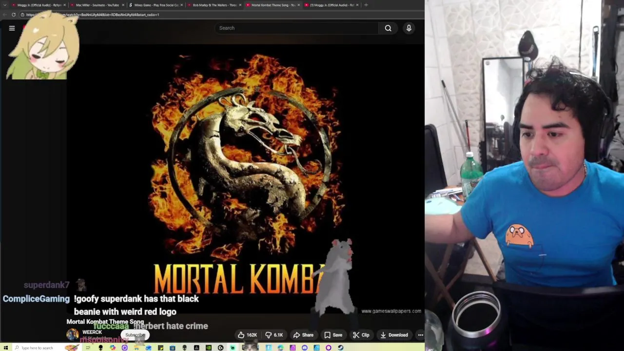Open the Share dialog for the video
This screenshot has width=624, height=351.
(303, 335)
